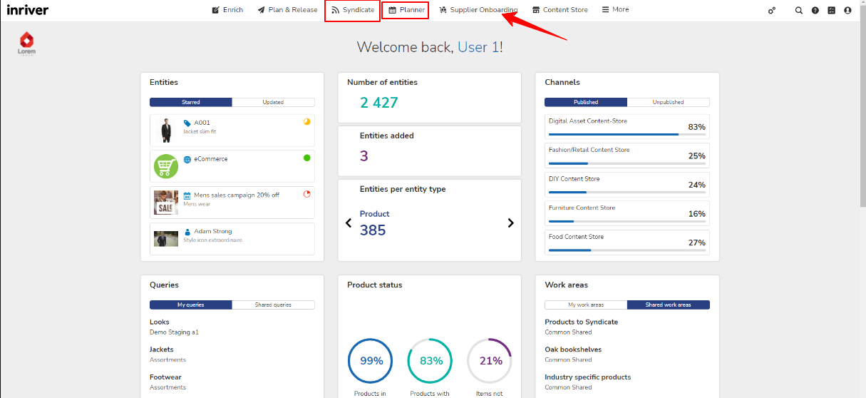Switch to Shared queries

pos(273,305)
